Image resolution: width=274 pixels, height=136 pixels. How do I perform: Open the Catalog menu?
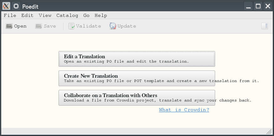67,15
